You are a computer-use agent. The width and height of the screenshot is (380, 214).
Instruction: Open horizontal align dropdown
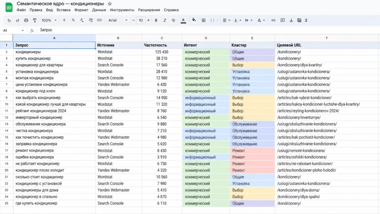click(226, 20)
